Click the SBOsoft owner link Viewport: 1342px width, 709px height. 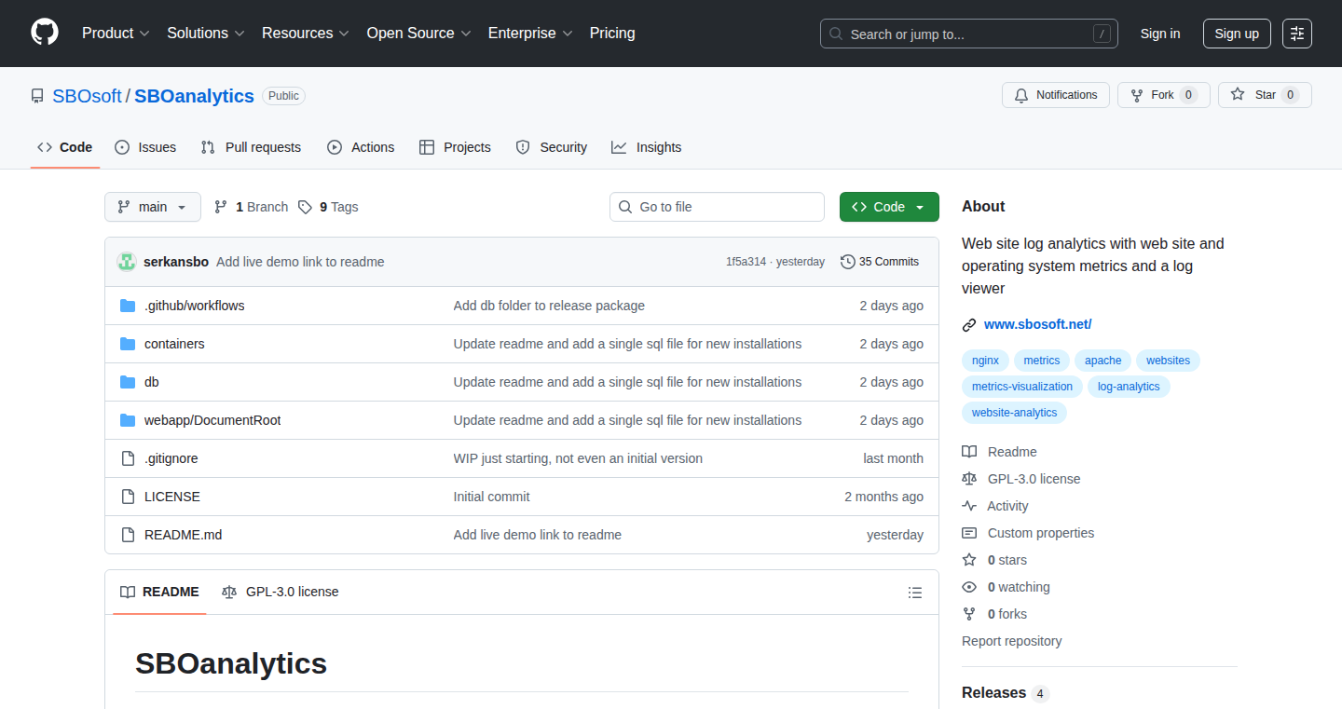tap(87, 96)
